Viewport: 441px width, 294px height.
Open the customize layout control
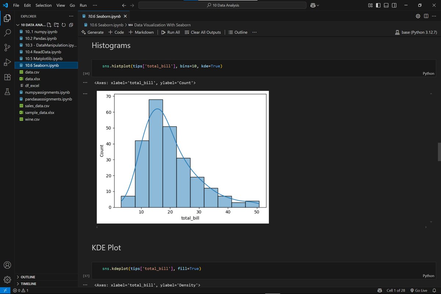(x=370, y=6)
